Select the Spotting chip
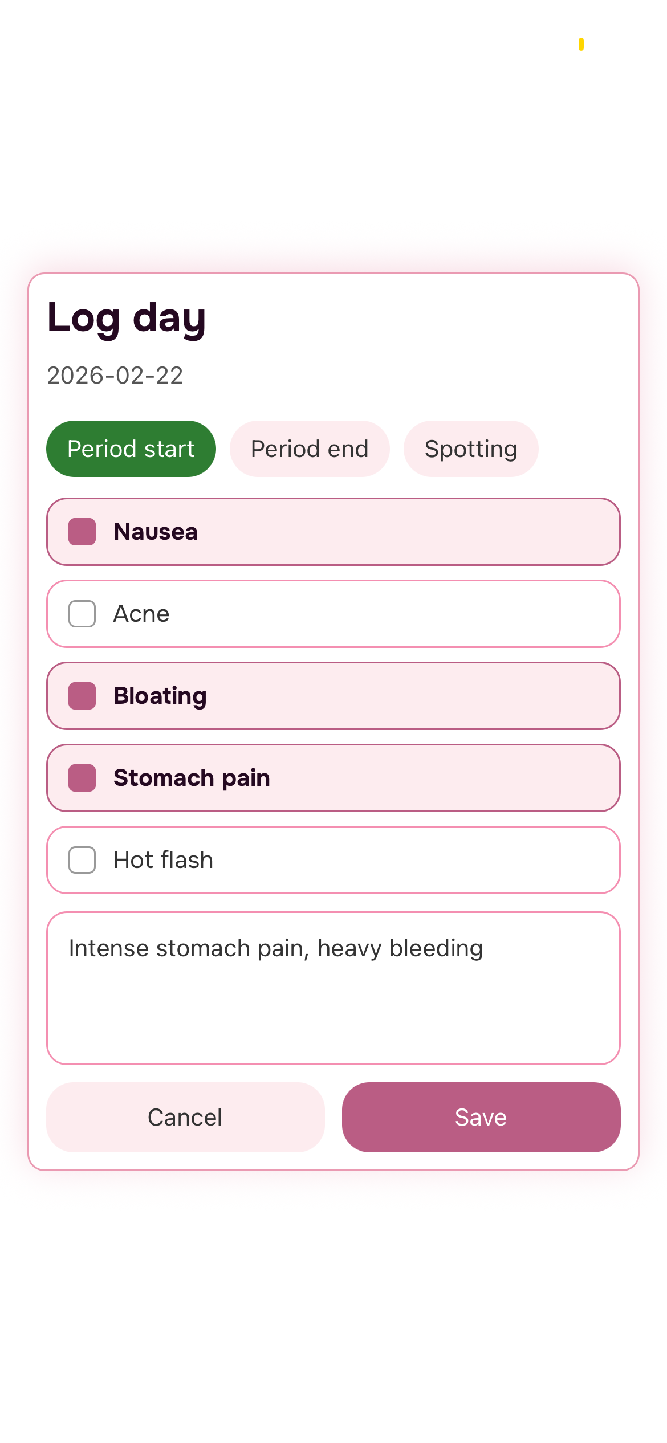This screenshot has width=667, height=1443. 471,449
